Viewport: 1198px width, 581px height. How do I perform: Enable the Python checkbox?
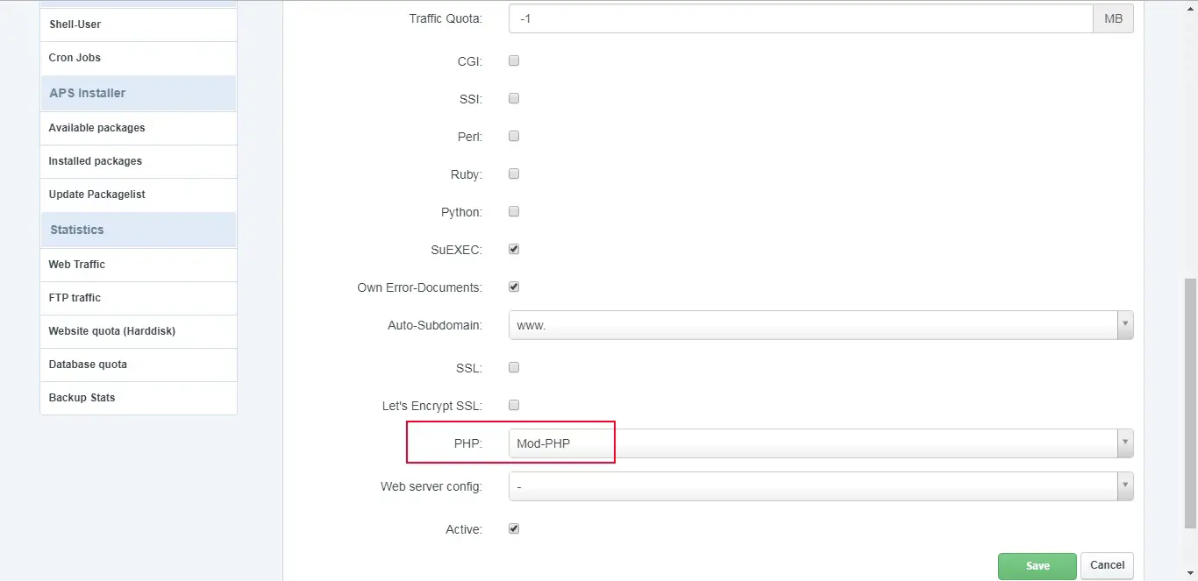coord(513,211)
